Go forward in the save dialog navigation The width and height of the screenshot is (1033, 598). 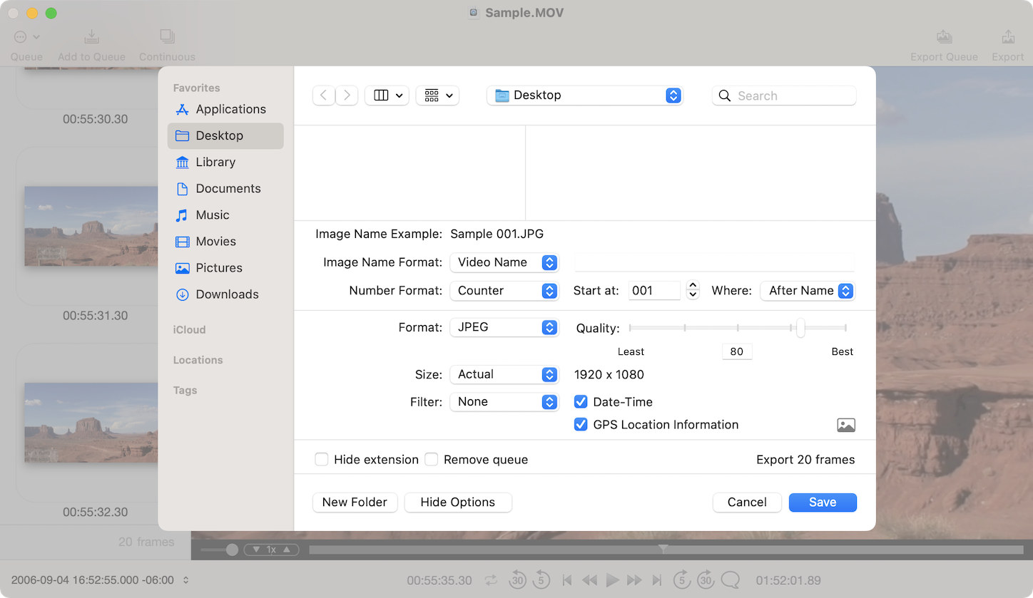(x=347, y=96)
